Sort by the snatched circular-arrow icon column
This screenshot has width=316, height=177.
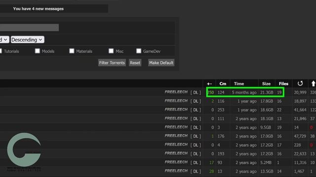(300, 84)
